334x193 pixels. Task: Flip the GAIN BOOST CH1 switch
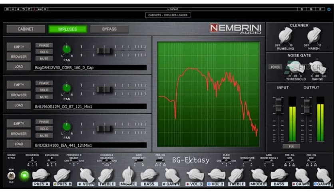139,161
